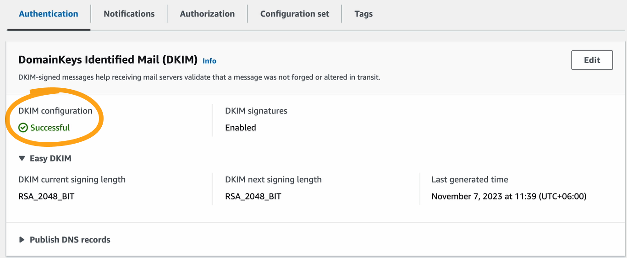Show the Tags tab
Screen dimensions: 627x258
[x=363, y=14]
